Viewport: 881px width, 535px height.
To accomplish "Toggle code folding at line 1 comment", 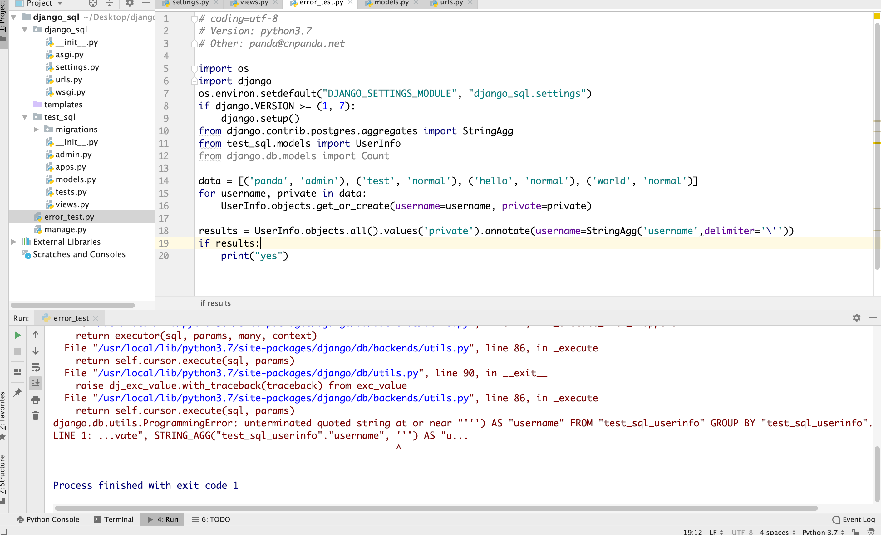I will click(x=194, y=19).
